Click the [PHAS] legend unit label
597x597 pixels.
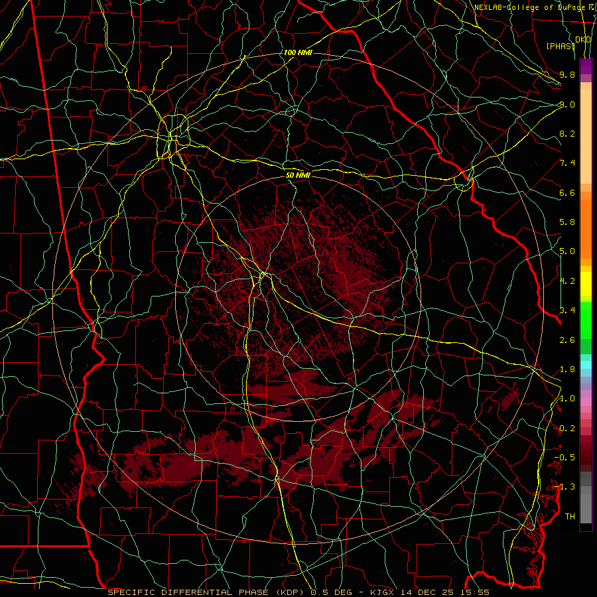(x=561, y=46)
